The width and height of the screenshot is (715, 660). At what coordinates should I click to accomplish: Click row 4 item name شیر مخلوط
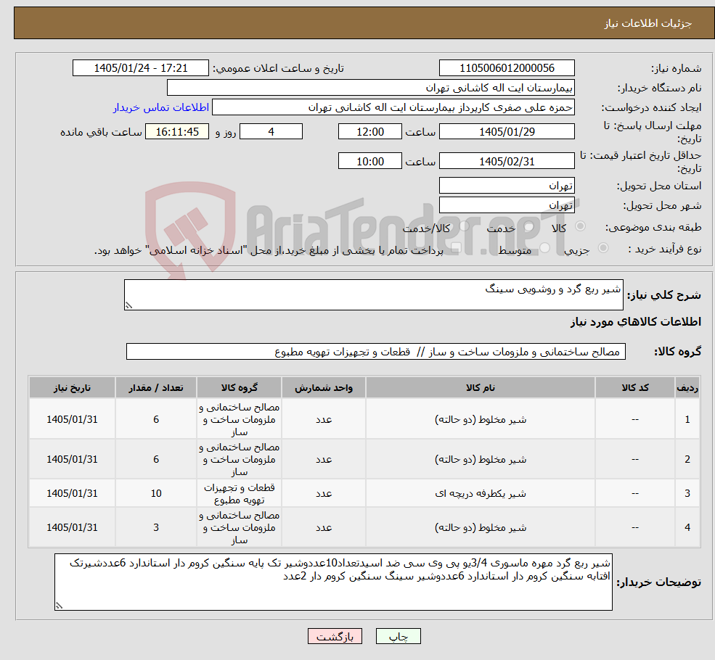click(x=480, y=527)
